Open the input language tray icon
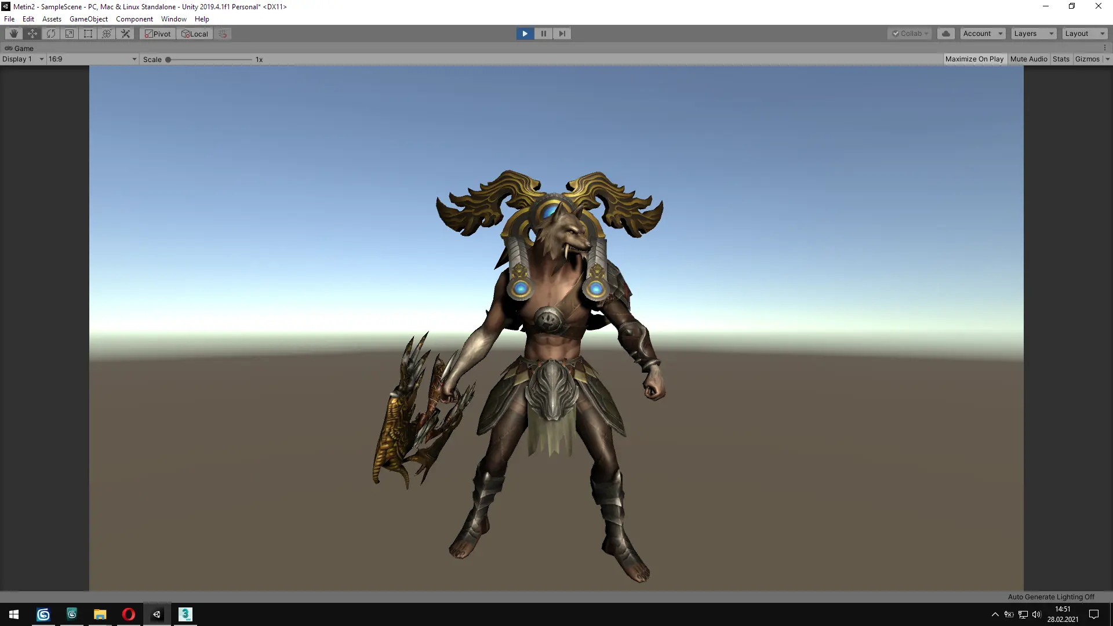This screenshot has height=626, width=1113. pyautogui.click(x=1009, y=614)
